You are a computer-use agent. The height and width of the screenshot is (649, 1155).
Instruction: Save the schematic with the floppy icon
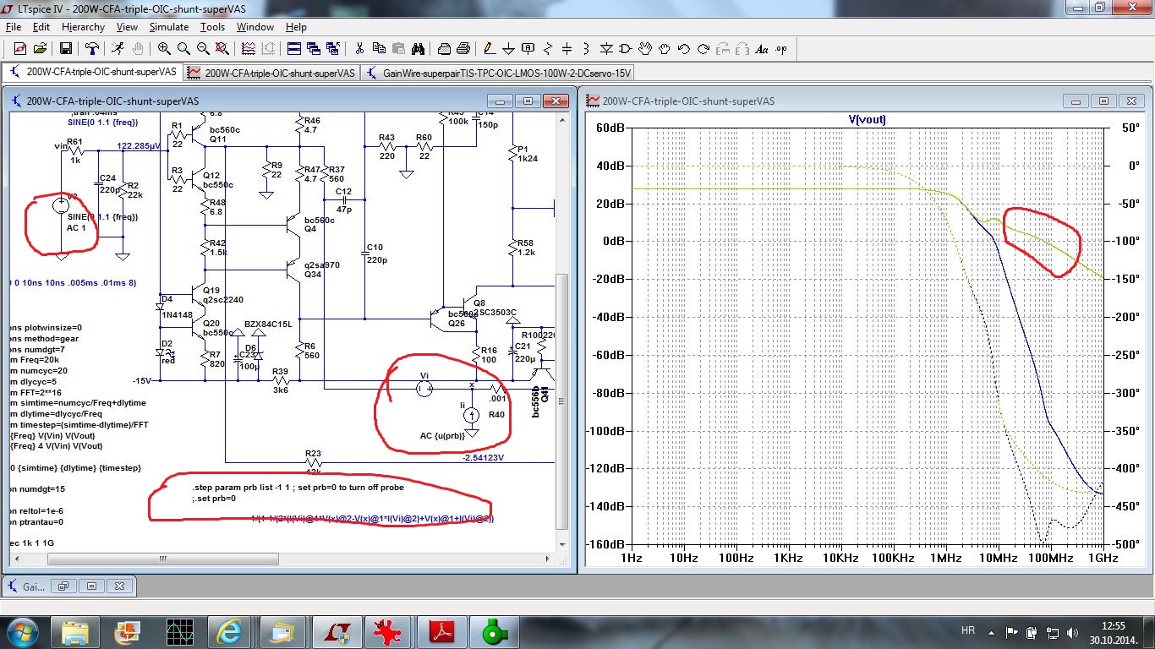65,48
